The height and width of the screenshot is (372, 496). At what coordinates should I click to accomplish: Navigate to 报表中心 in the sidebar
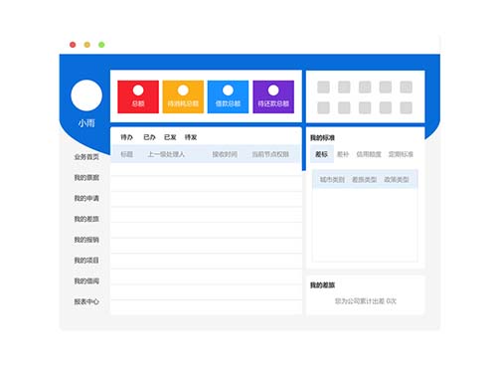click(x=86, y=301)
